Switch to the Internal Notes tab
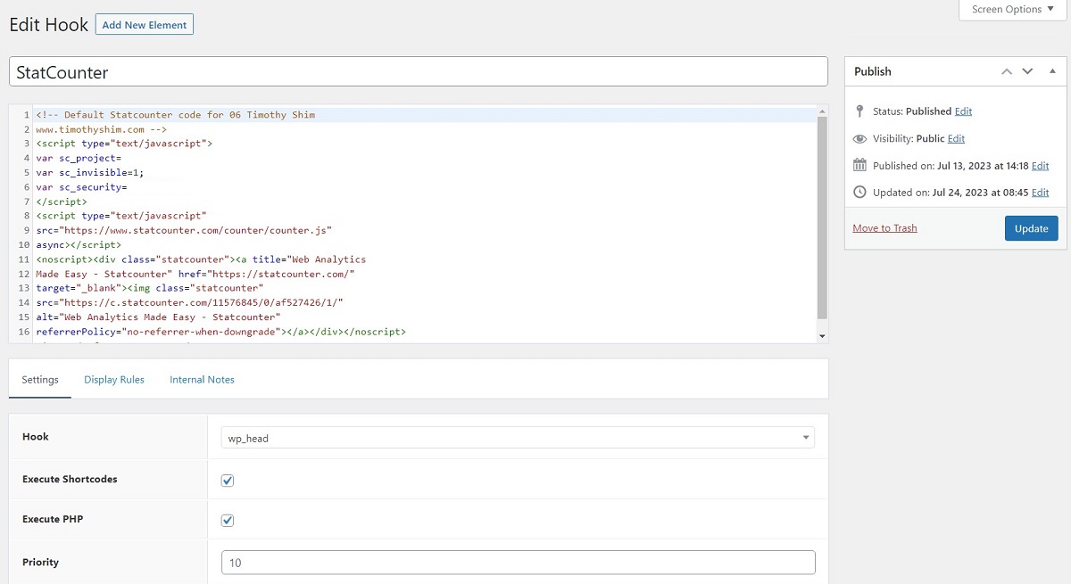1071x584 pixels. click(203, 379)
